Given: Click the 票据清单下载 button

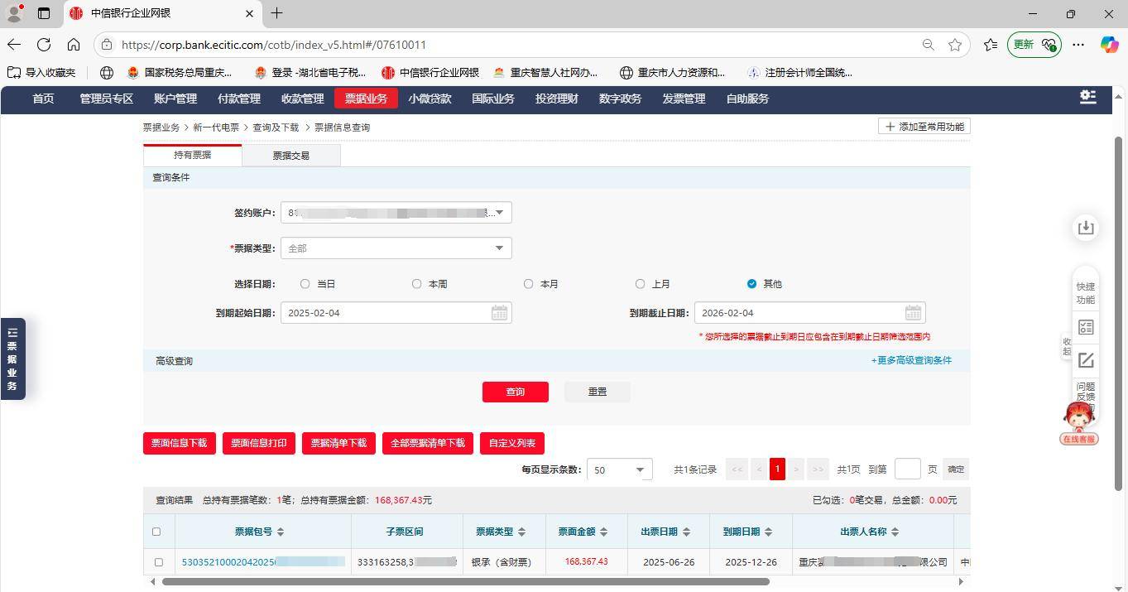Looking at the screenshot, I should pyautogui.click(x=338, y=443).
